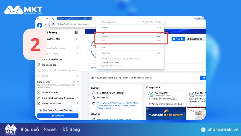Screen dimensions: 241x136
Task: Click the Facebook logo icon
Action: pos(40,25)
